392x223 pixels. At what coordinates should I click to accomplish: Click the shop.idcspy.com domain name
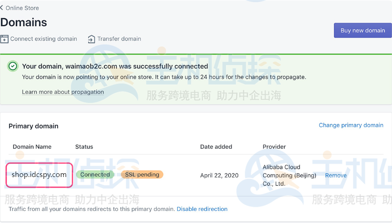tap(39, 175)
